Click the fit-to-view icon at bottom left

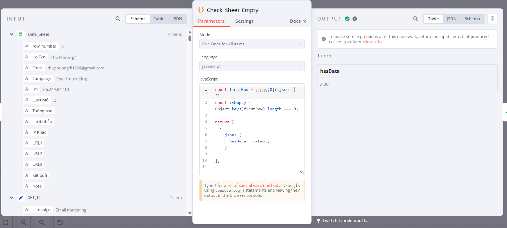point(6,222)
